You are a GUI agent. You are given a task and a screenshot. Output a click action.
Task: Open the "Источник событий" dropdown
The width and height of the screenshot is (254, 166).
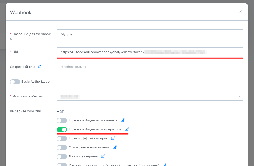150,96
